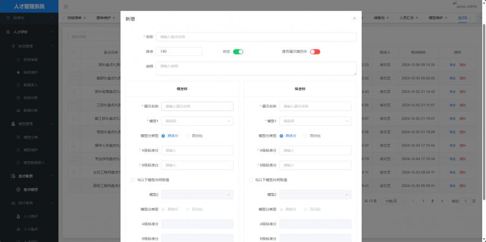486x242 pixels.
Task: Select 具体分 radio under 横坐标 模型1
Action: pyautogui.click(x=163, y=136)
